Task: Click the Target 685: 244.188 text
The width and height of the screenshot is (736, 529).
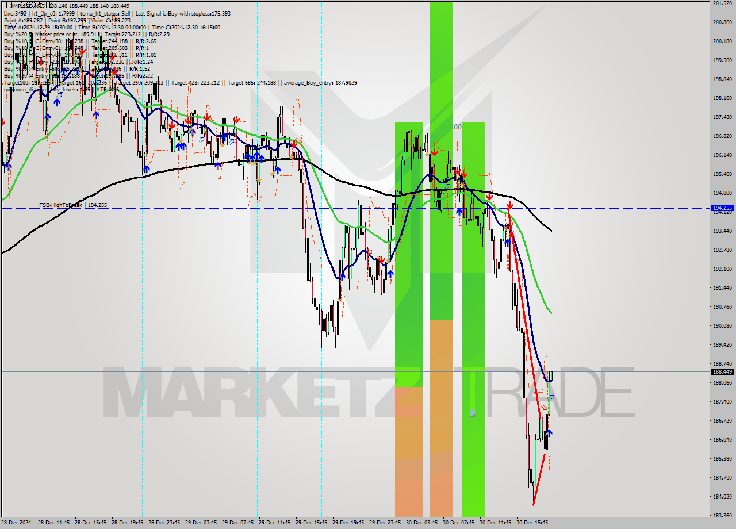Action: 252,82
